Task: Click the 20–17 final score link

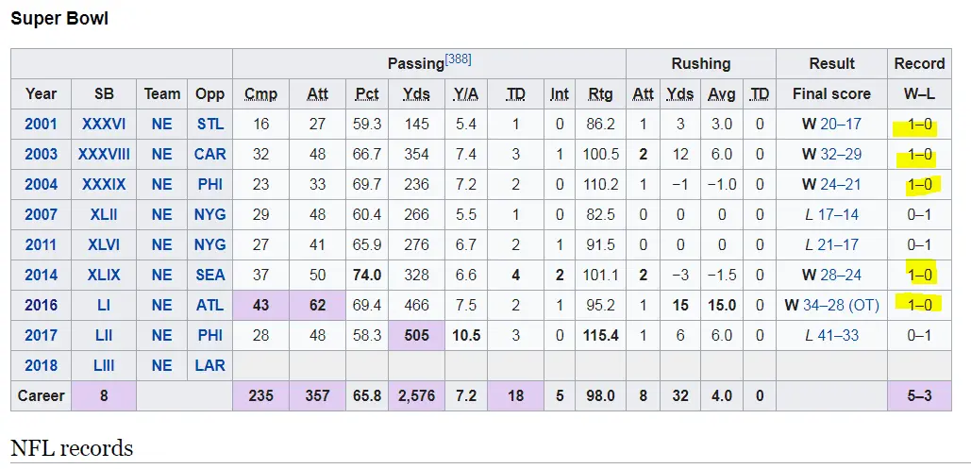Action: (840, 124)
